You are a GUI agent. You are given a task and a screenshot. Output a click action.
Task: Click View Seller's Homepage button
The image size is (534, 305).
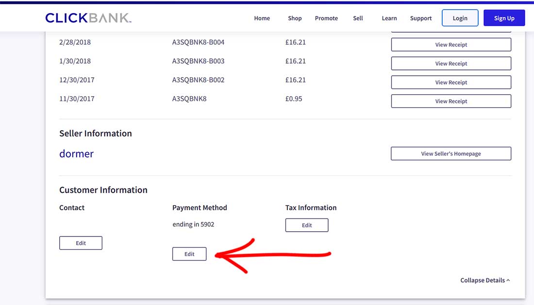[x=451, y=154]
